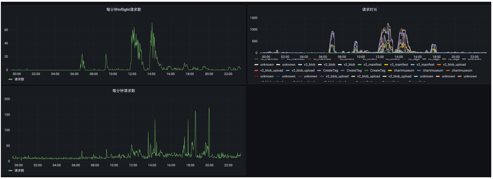Click the blue chartmuseum series swatch
The height and width of the screenshot is (179, 493).
419,71
